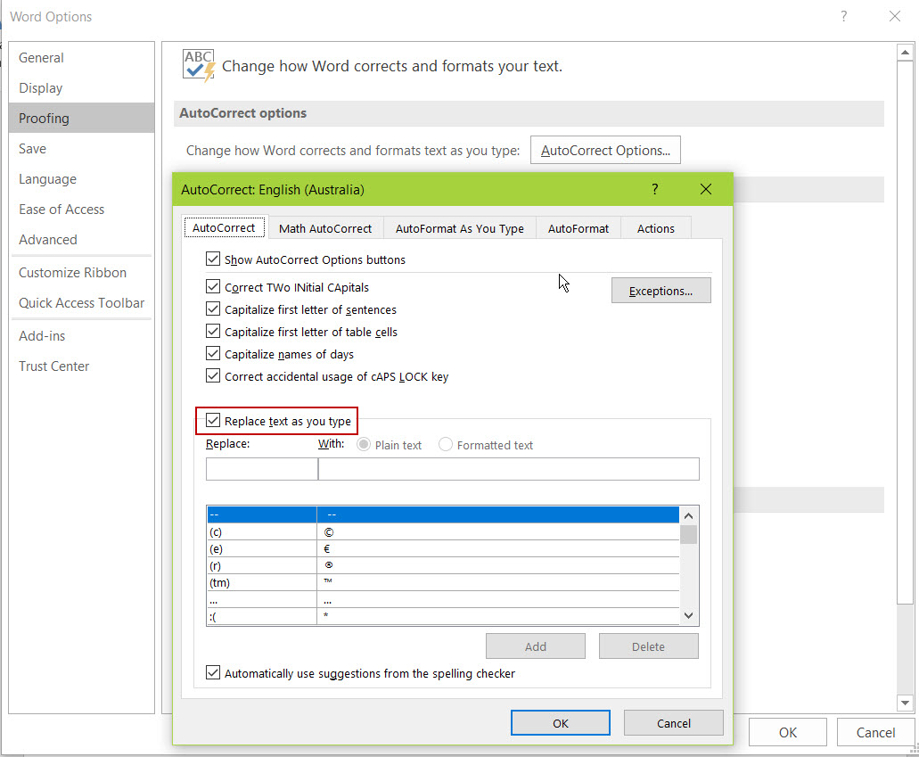The width and height of the screenshot is (919, 757).
Task: Cancel the AutoCorrect dialog
Action: tap(673, 723)
